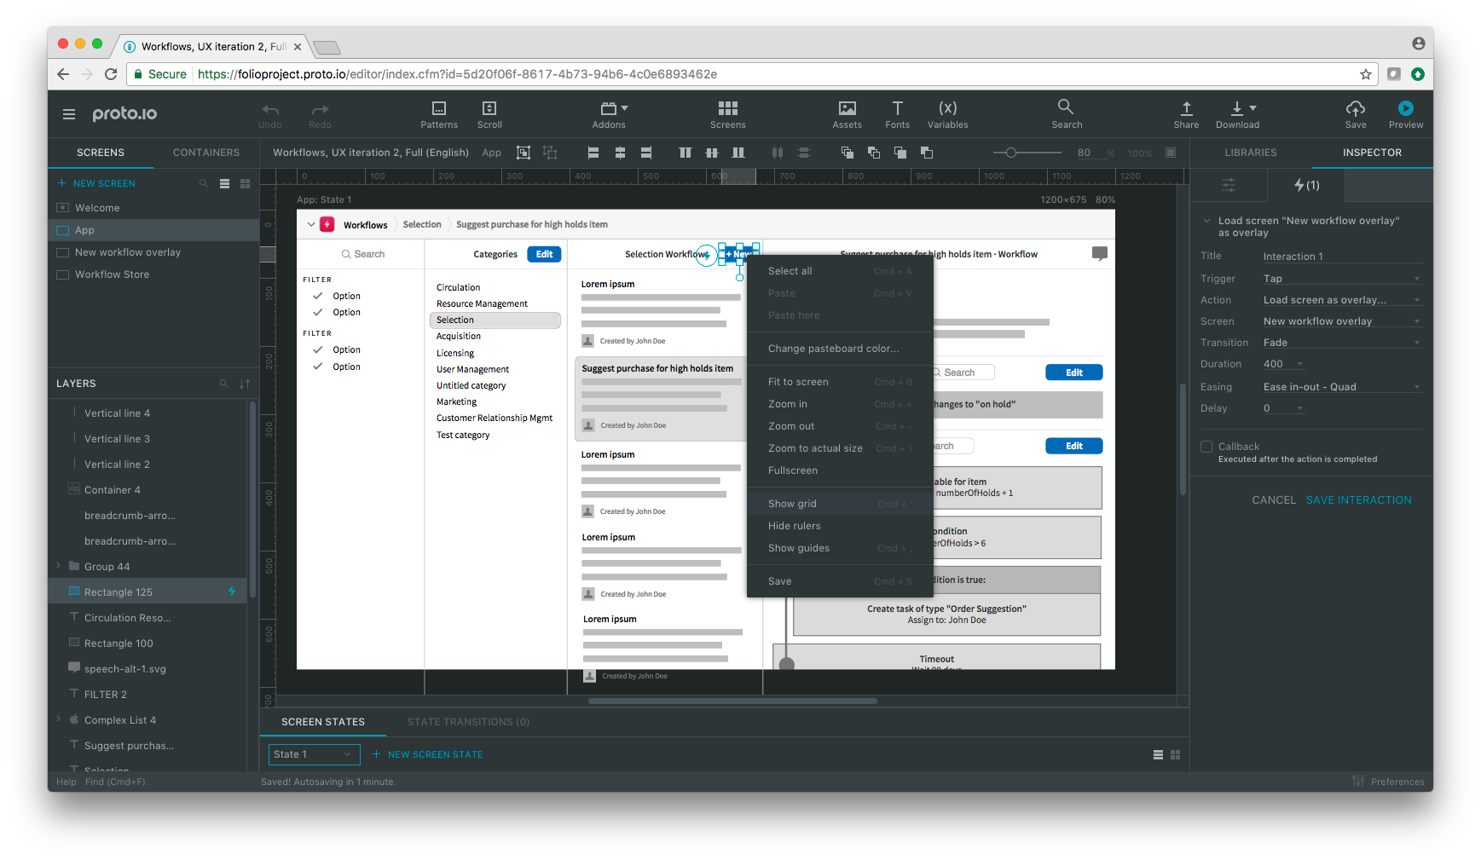The width and height of the screenshot is (1481, 860).
Task: Click the Share upload icon
Action: (x=1186, y=108)
